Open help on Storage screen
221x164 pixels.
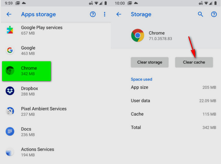[214, 14]
